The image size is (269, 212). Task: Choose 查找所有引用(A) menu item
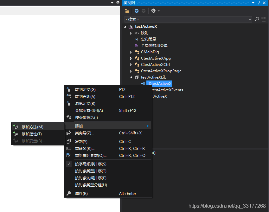(x=108, y=111)
